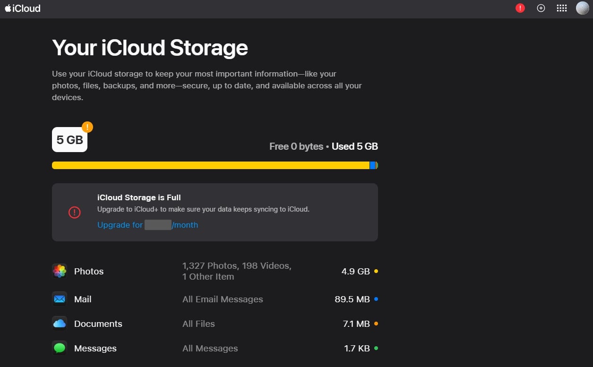This screenshot has width=593, height=367.
Task: Click the orange dot next to 7.1 MB
Action: [x=376, y=324]
